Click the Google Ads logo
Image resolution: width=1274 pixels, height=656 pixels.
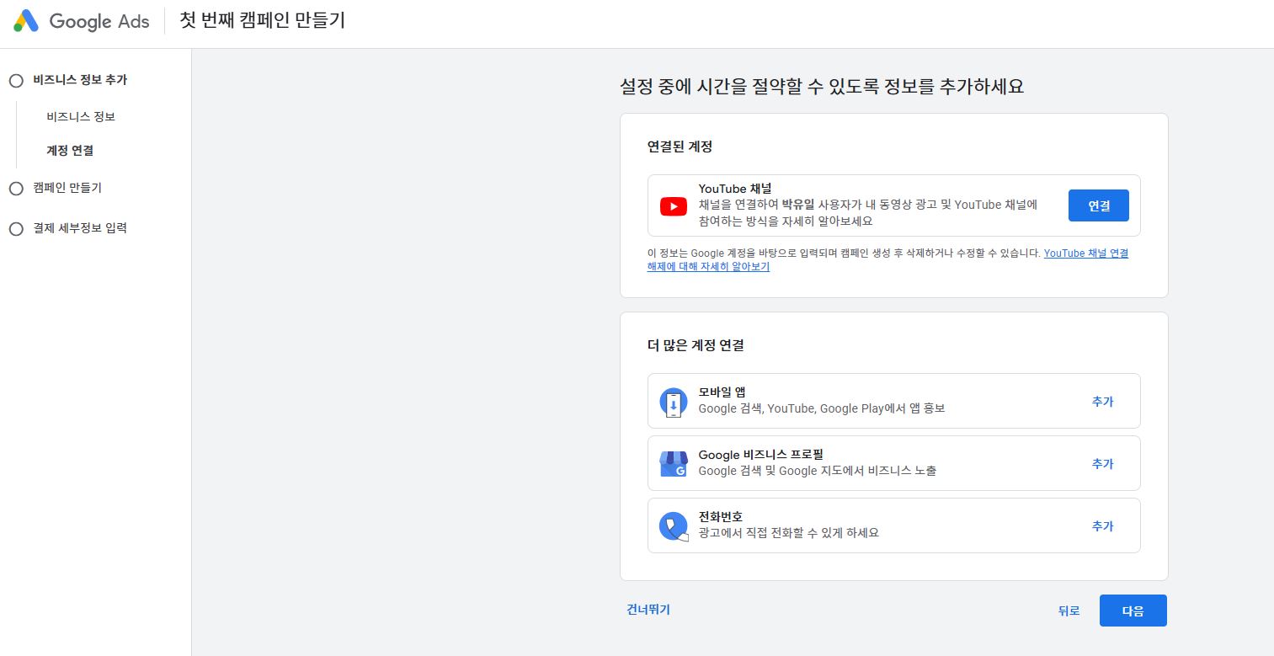coord(82,21)
